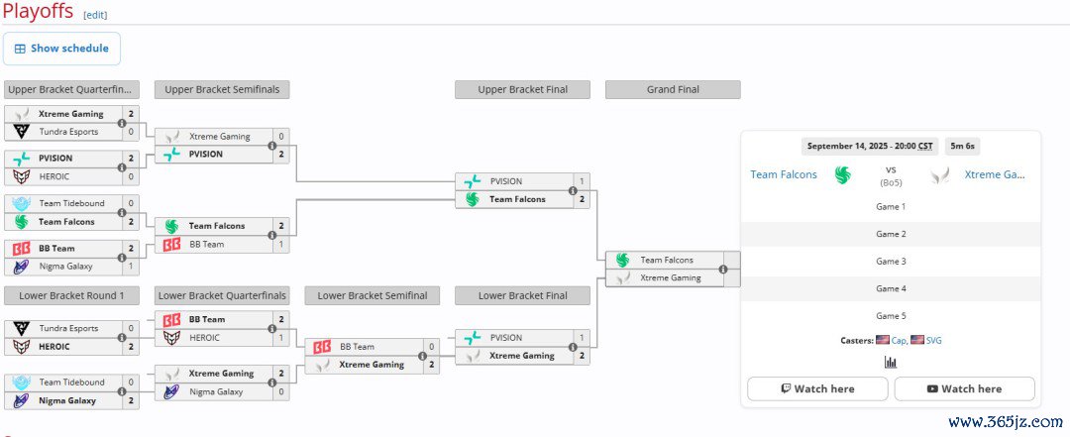Viewport: 1070px width, 437px height.
Task: Click the Upper Bracket Final column header
Action: (523, 89)
